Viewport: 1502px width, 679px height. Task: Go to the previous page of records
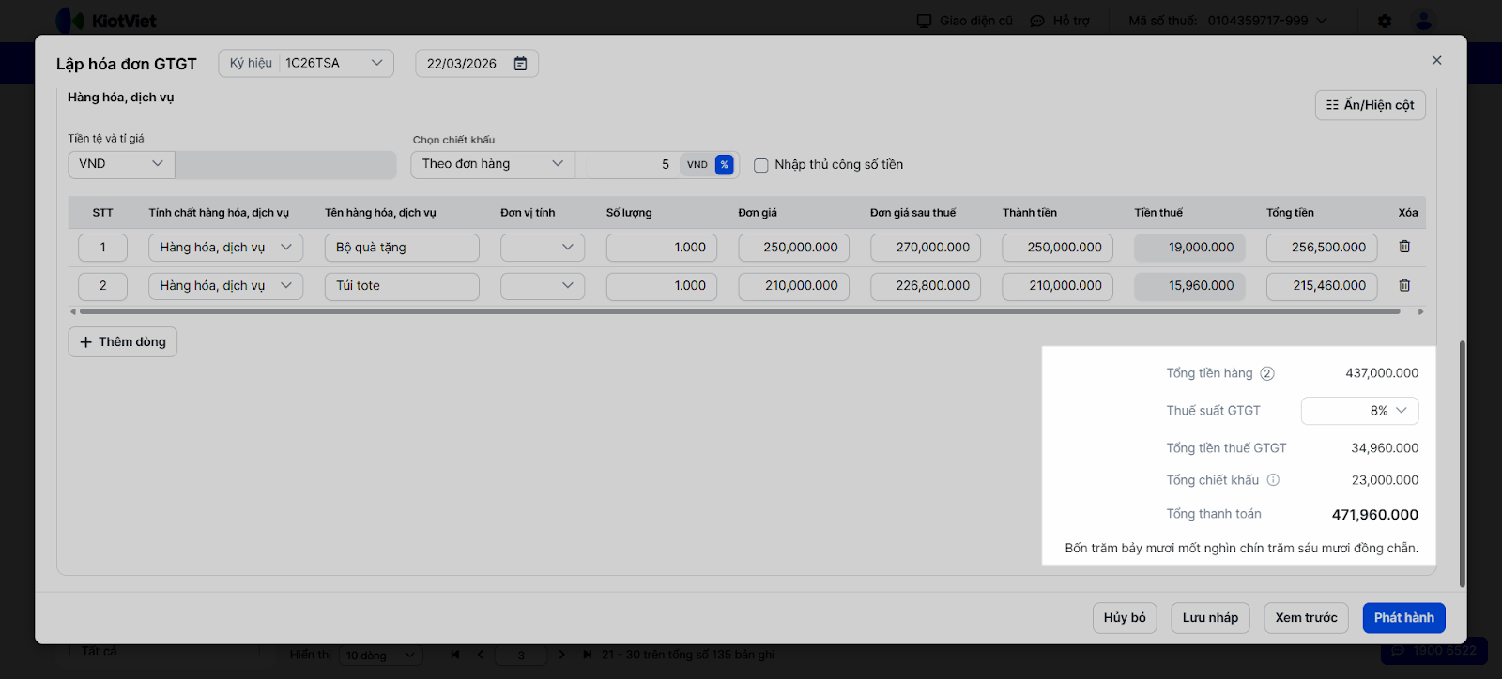point(481,655)
